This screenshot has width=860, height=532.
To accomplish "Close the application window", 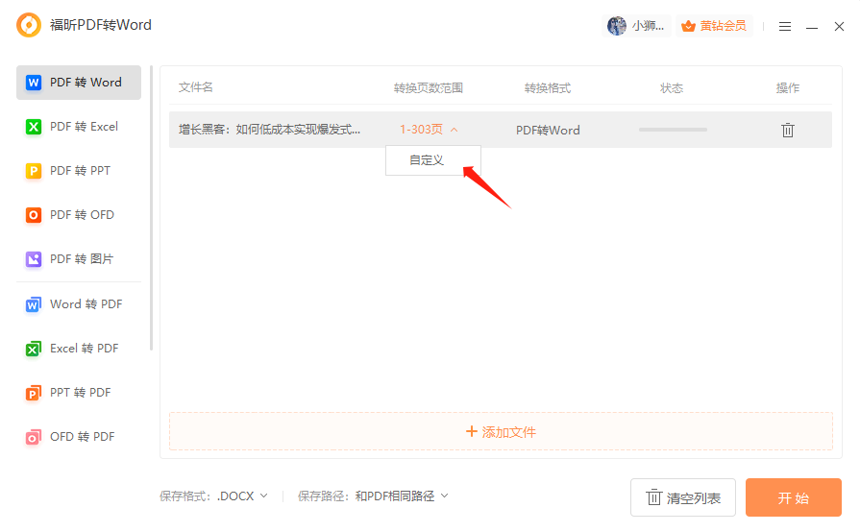I will [839, 26].
